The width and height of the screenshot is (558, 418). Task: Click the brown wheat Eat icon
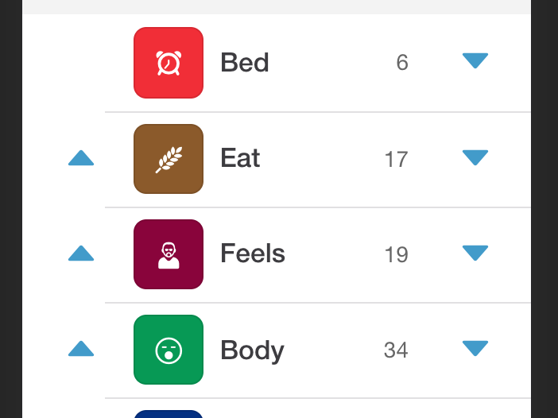pyautogui.click(x=169, y=159)
